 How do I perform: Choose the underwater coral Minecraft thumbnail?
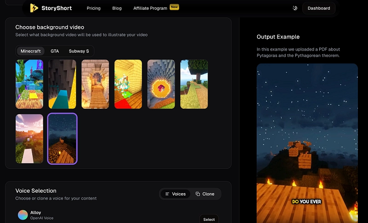point(29,84)
